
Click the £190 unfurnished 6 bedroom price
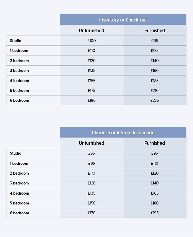[x=91, y=100]
